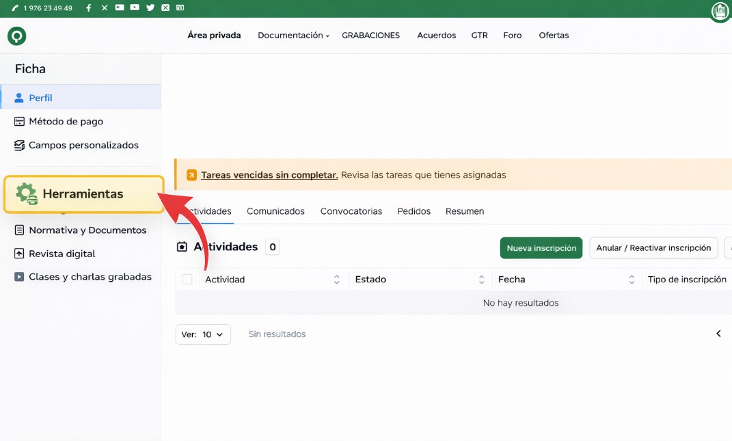
Task: Open Normativa y Documentos
Action: (x=87, y=230)
